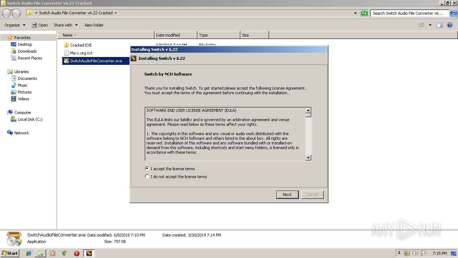Sort by Date modified column
The image size is (458, 258).
point(176,35)
